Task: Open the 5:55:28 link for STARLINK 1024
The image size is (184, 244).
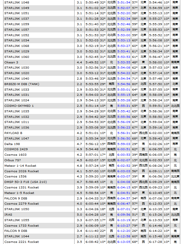Action: [124, 100]
